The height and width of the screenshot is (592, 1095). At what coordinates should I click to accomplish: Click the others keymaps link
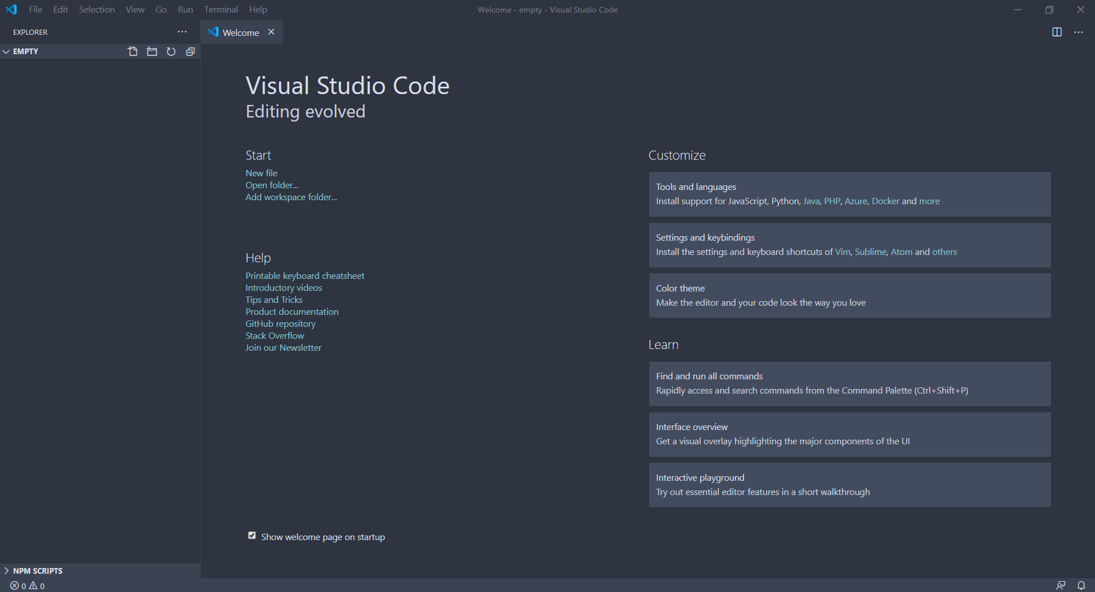click(x=945, y=252)
